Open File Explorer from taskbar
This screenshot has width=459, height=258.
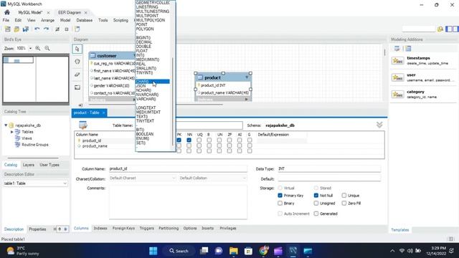[234, 251]
